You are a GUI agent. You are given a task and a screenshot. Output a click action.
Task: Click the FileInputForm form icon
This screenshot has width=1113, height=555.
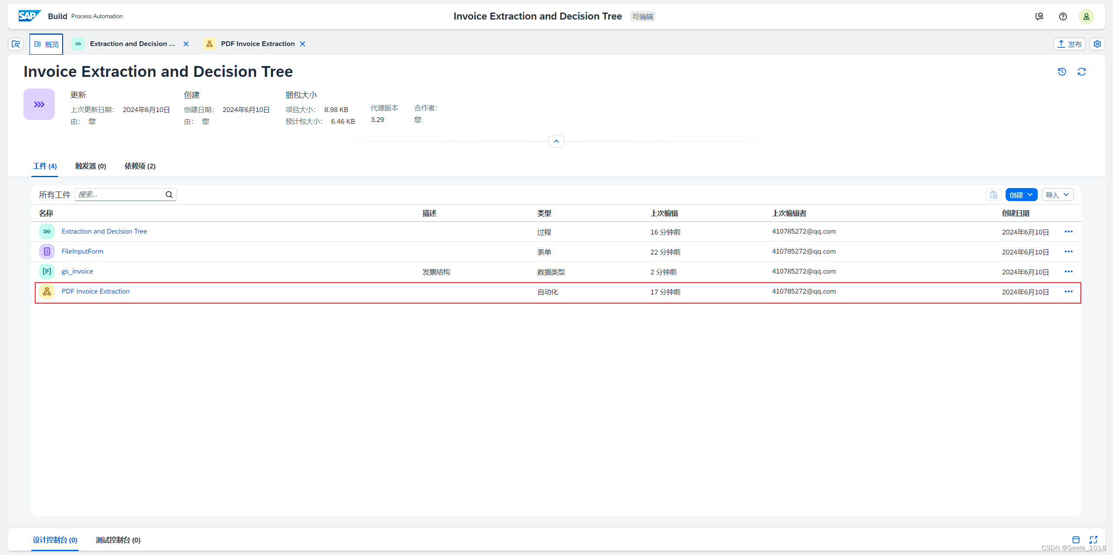[47, 251]
